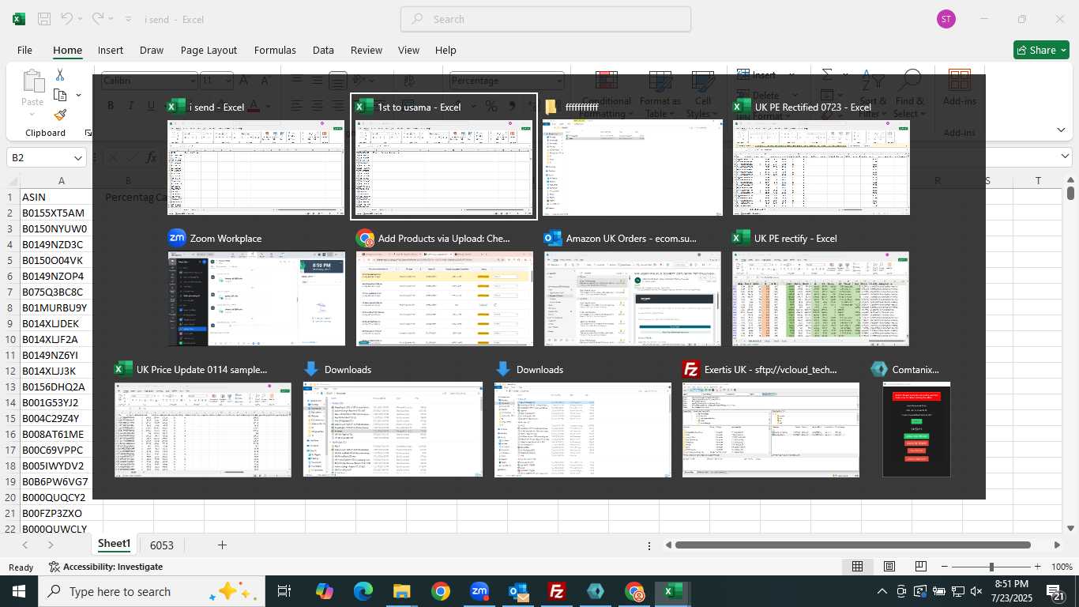Open the Formulas ribbon tab
This screenshot has height=607, width=1079.
coord(275,50)
